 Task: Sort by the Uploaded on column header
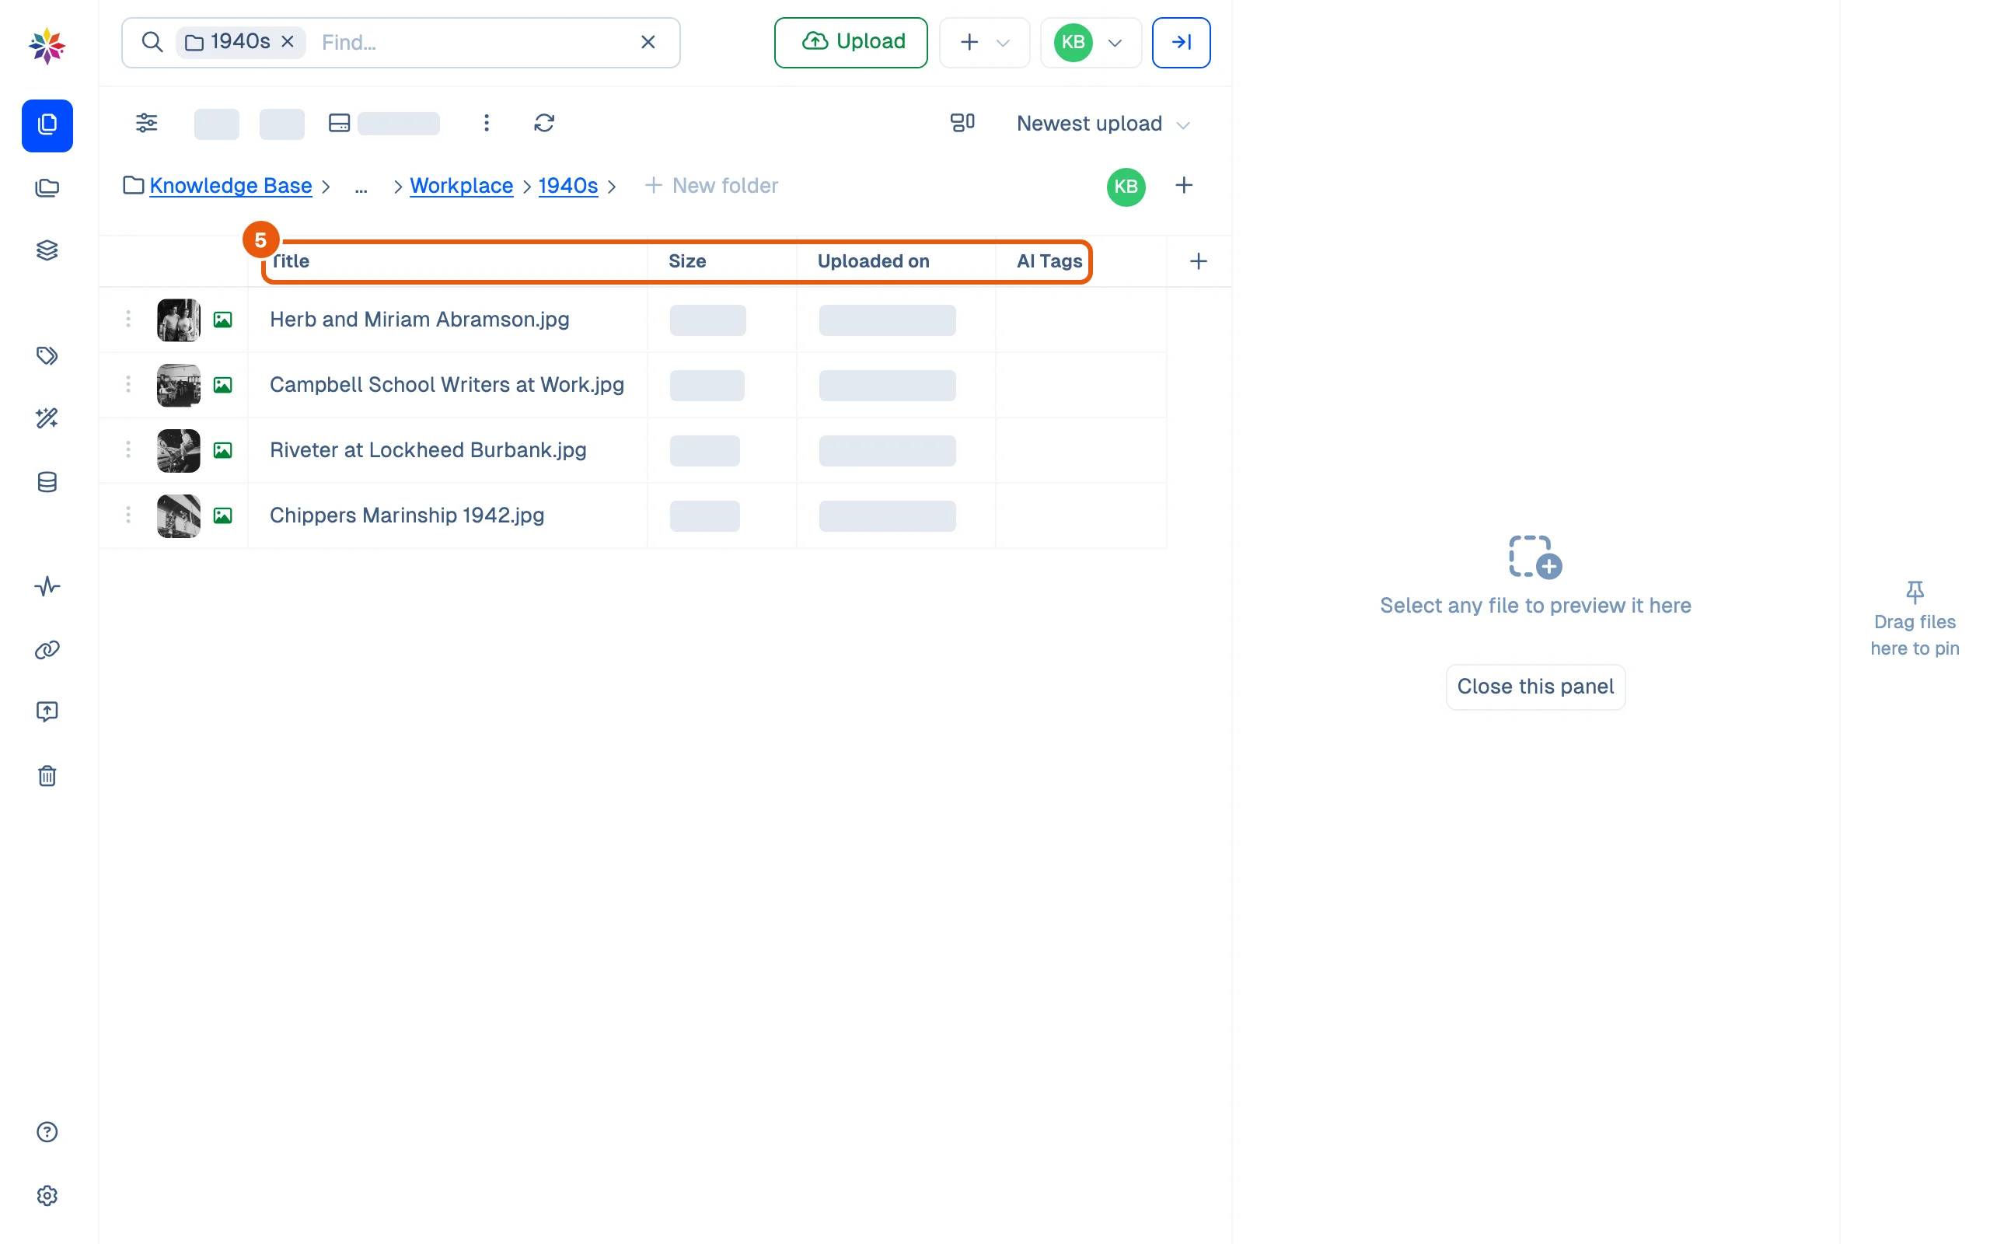[x=873, y=262]
